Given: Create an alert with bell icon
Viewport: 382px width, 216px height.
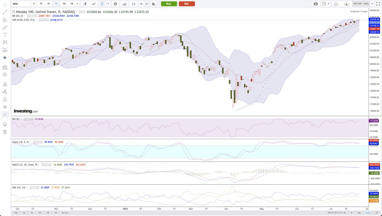Looking at the screenshot, I should point(153,4).
